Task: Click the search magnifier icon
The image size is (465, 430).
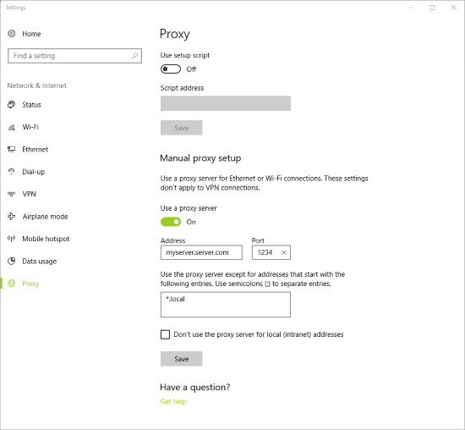Action: [135, 56]
